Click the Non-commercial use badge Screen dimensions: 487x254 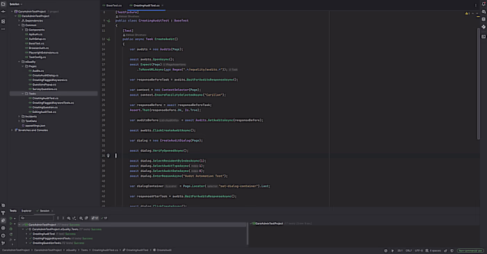click(x=470, y=251)
